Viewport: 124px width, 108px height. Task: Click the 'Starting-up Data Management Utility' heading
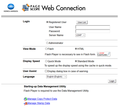45,87
